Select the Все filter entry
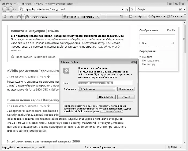The height and width of the screenshot is (151, 188). coord(144,43)
